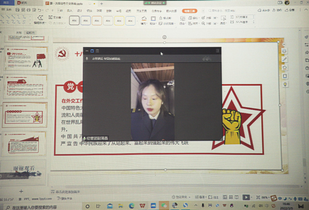The height and width of the screenshot is (210, 309).
Task: Open the Selection pane (选择) icon
Action: (223, 18)
